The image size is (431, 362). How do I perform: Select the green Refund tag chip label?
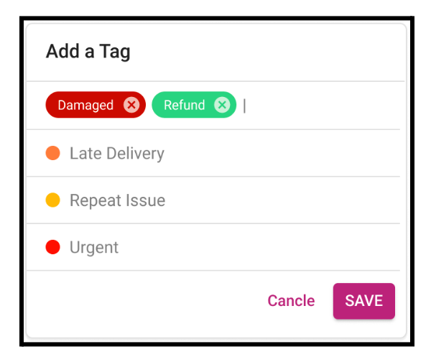tap(184, 105)
